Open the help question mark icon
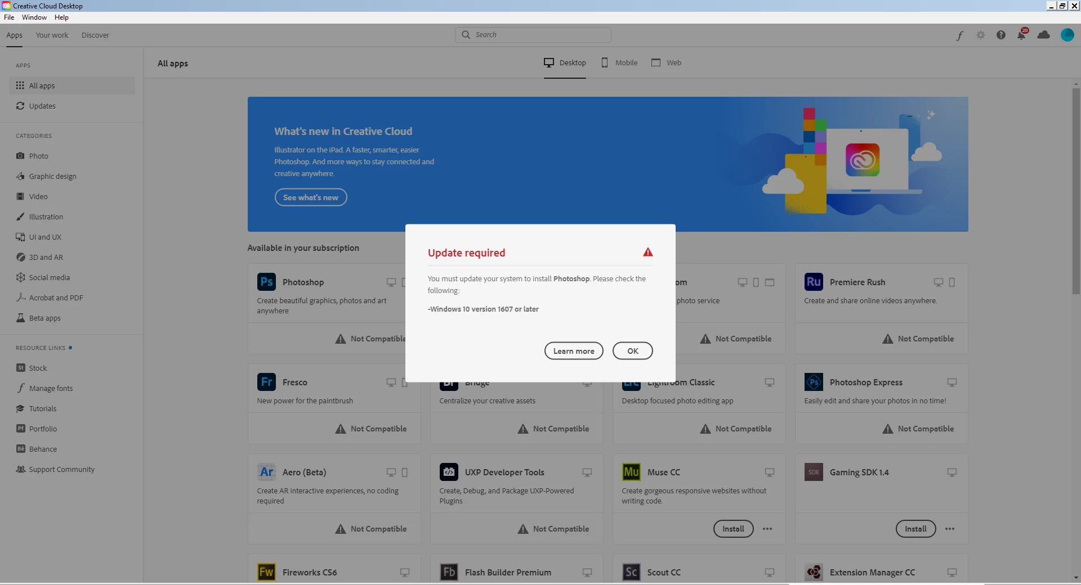The width and height of the screenshot is (1081, 585). pos(1000,35)
